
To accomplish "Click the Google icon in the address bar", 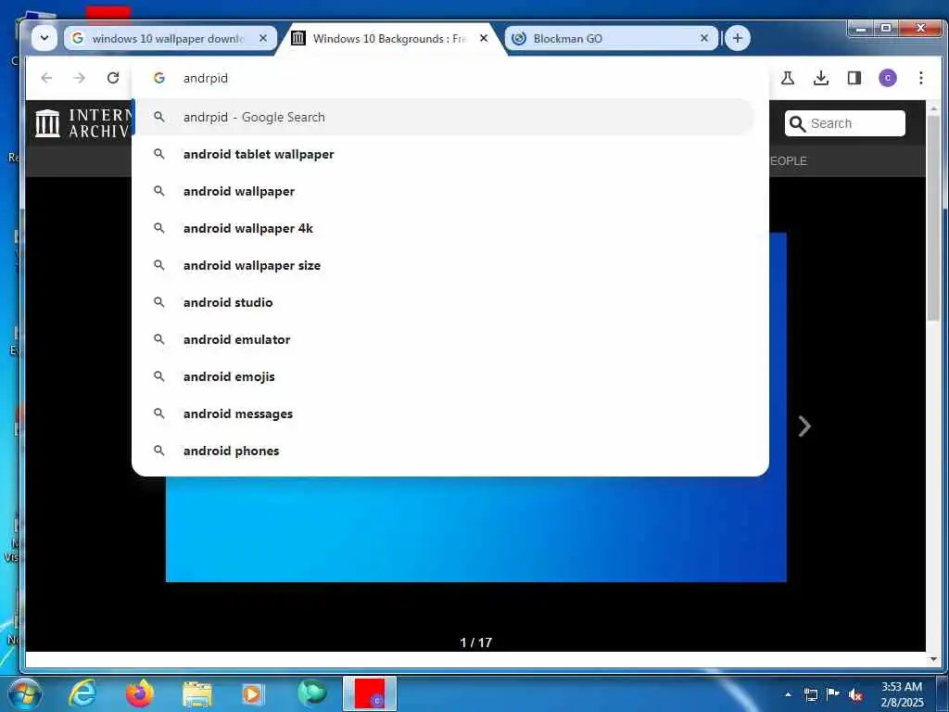I will point(159,78).
